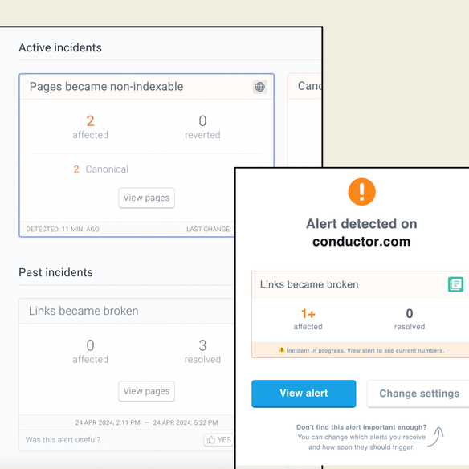Click partially visible Canonical card header
The image size is (469, 469).
point(305,86)
